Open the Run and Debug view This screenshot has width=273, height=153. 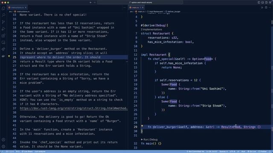[x=3, y=29]
